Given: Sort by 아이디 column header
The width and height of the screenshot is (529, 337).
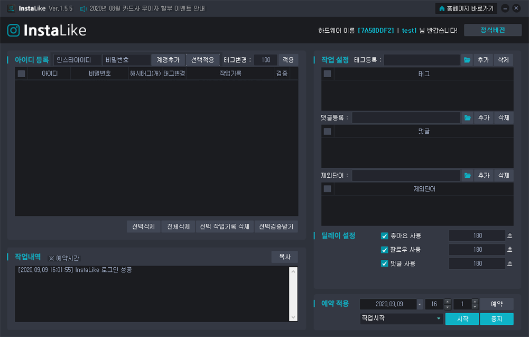Looking at the screenshot, I should pyautogui.click(x=49, y=74).
